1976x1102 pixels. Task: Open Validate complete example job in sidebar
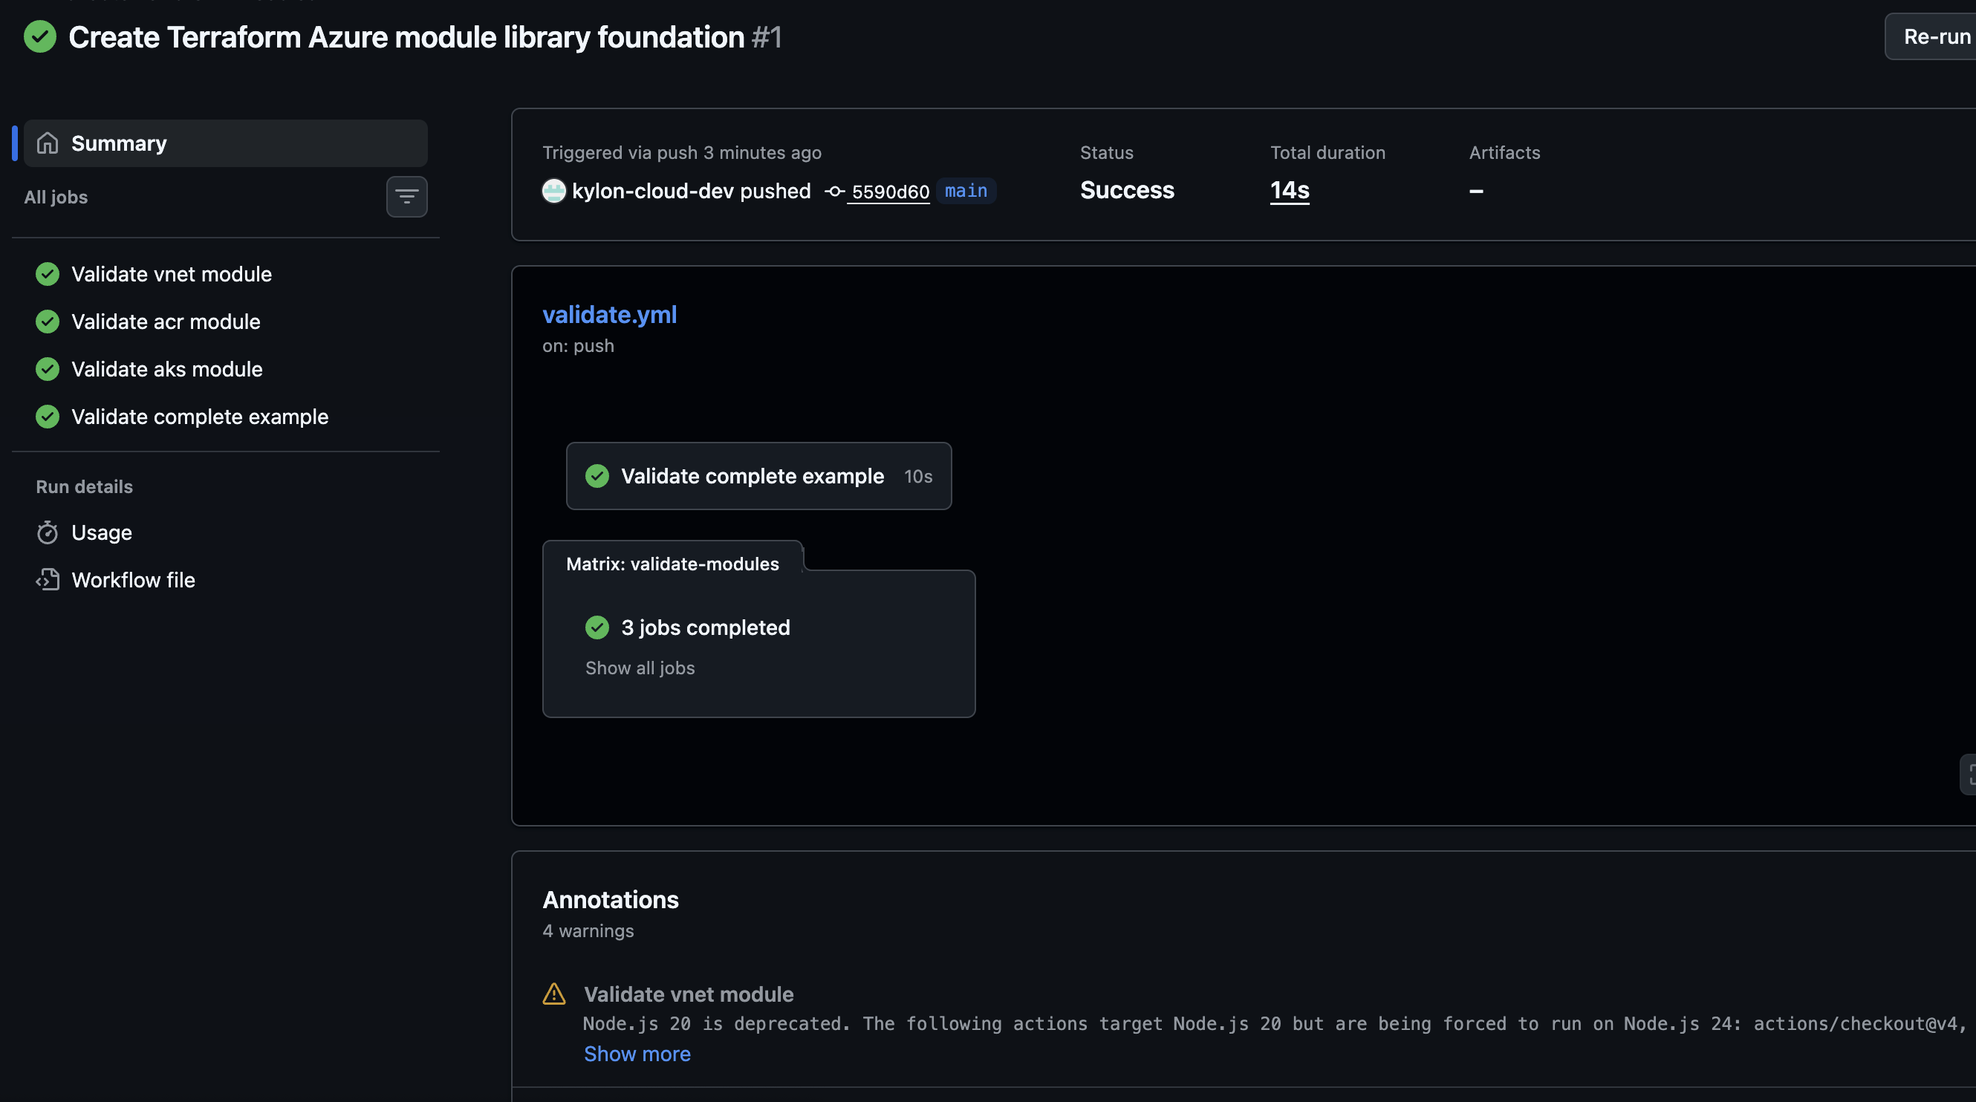click(x=199, y=417)
